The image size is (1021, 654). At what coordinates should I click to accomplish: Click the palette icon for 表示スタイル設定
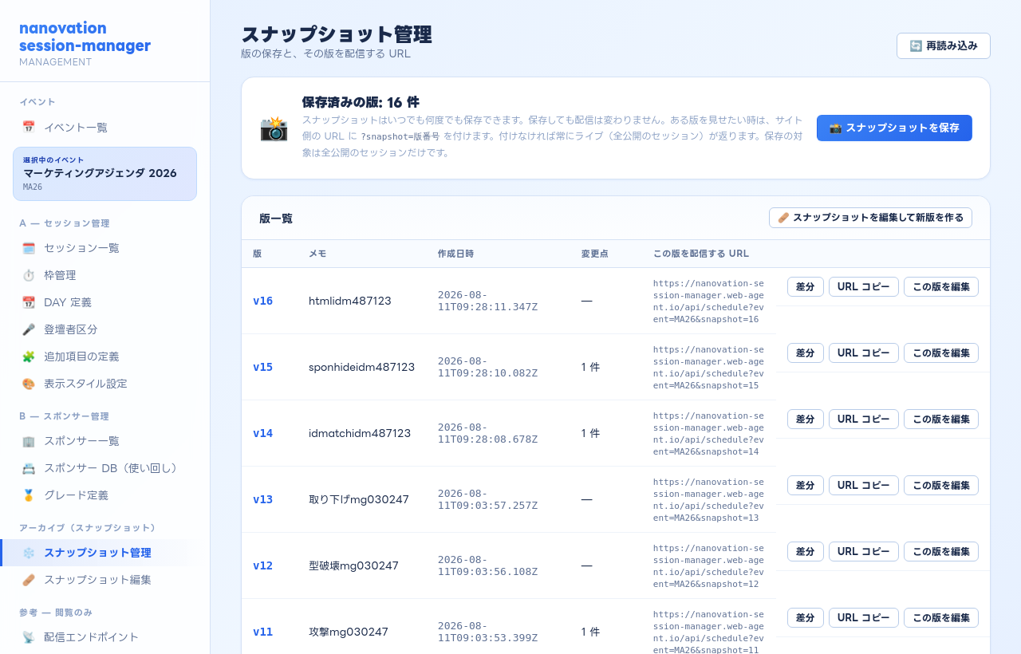click(29, 384)
